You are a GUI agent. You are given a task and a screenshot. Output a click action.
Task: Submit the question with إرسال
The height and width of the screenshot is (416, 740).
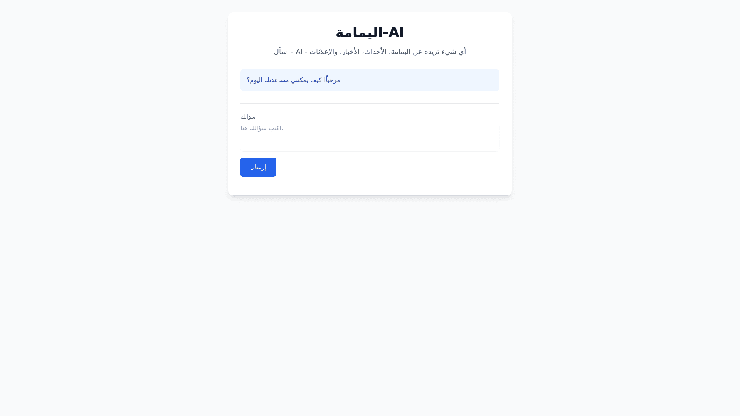(258, 167)
